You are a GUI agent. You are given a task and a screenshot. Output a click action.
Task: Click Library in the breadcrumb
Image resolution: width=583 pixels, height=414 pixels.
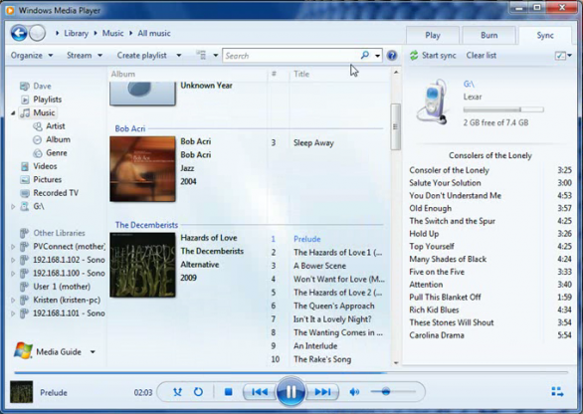[x=76, y=33]
